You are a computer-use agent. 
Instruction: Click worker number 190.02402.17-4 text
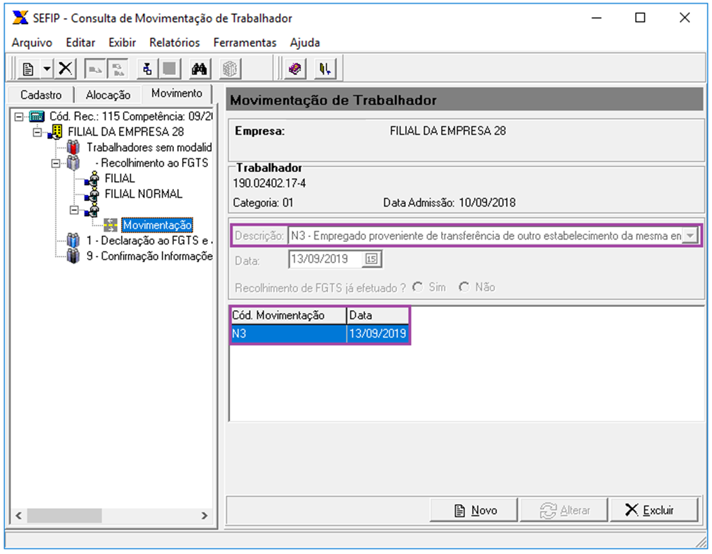(x=269, y=183)
